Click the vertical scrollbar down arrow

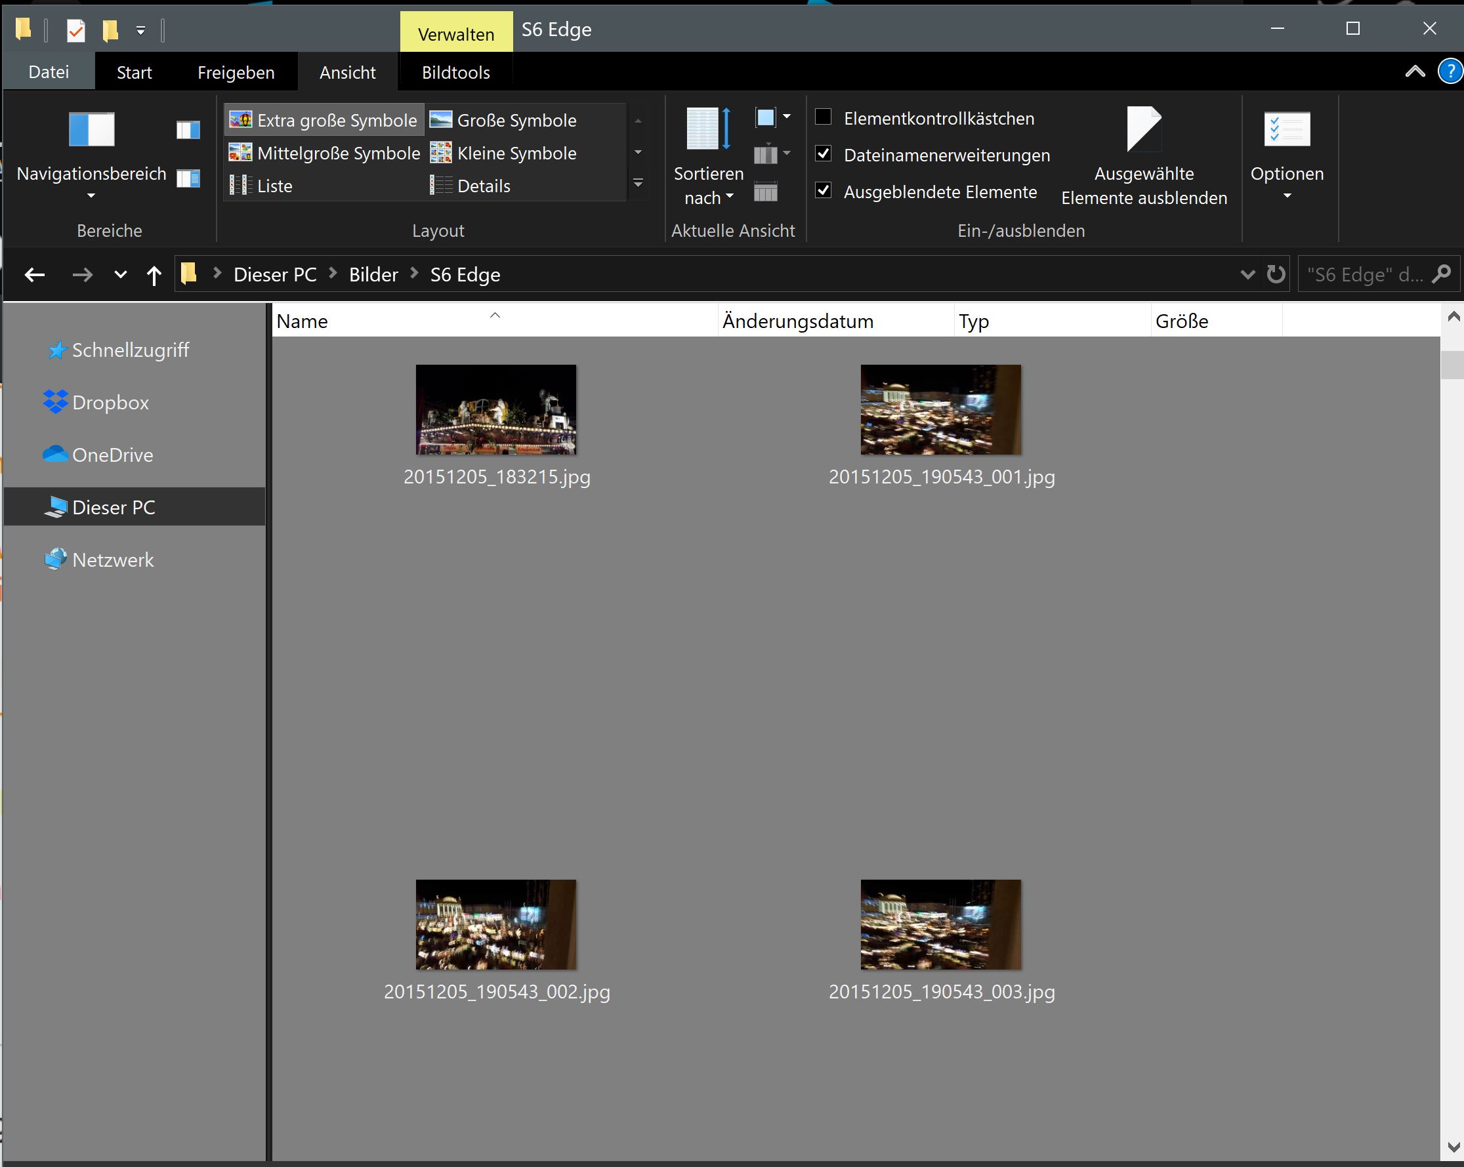point(1452,1147)
